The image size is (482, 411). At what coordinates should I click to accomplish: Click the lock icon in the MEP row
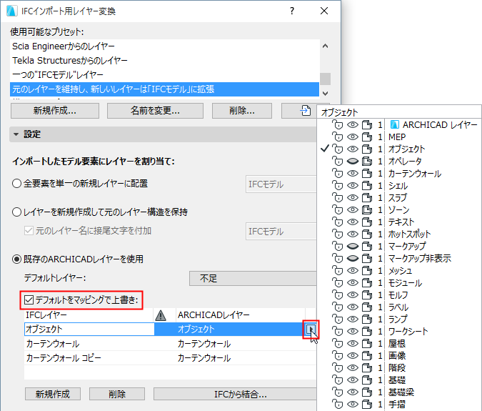coord(337,137)
